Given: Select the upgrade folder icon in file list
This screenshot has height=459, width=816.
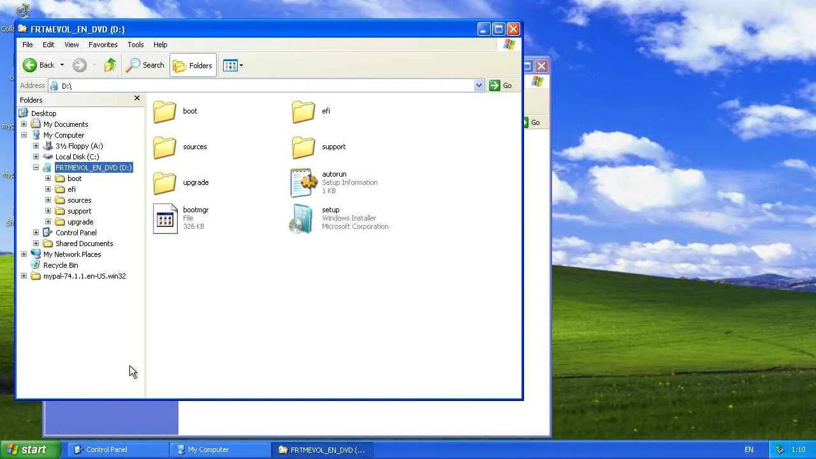Looking at the screenshot, I should (x=164, y=183).
